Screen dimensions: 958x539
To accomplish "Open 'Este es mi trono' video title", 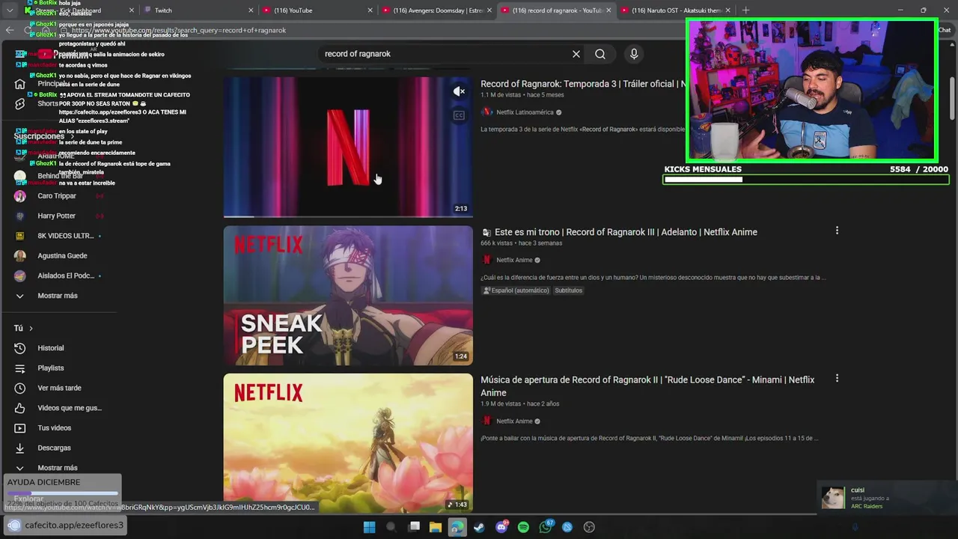I will 626,232.
